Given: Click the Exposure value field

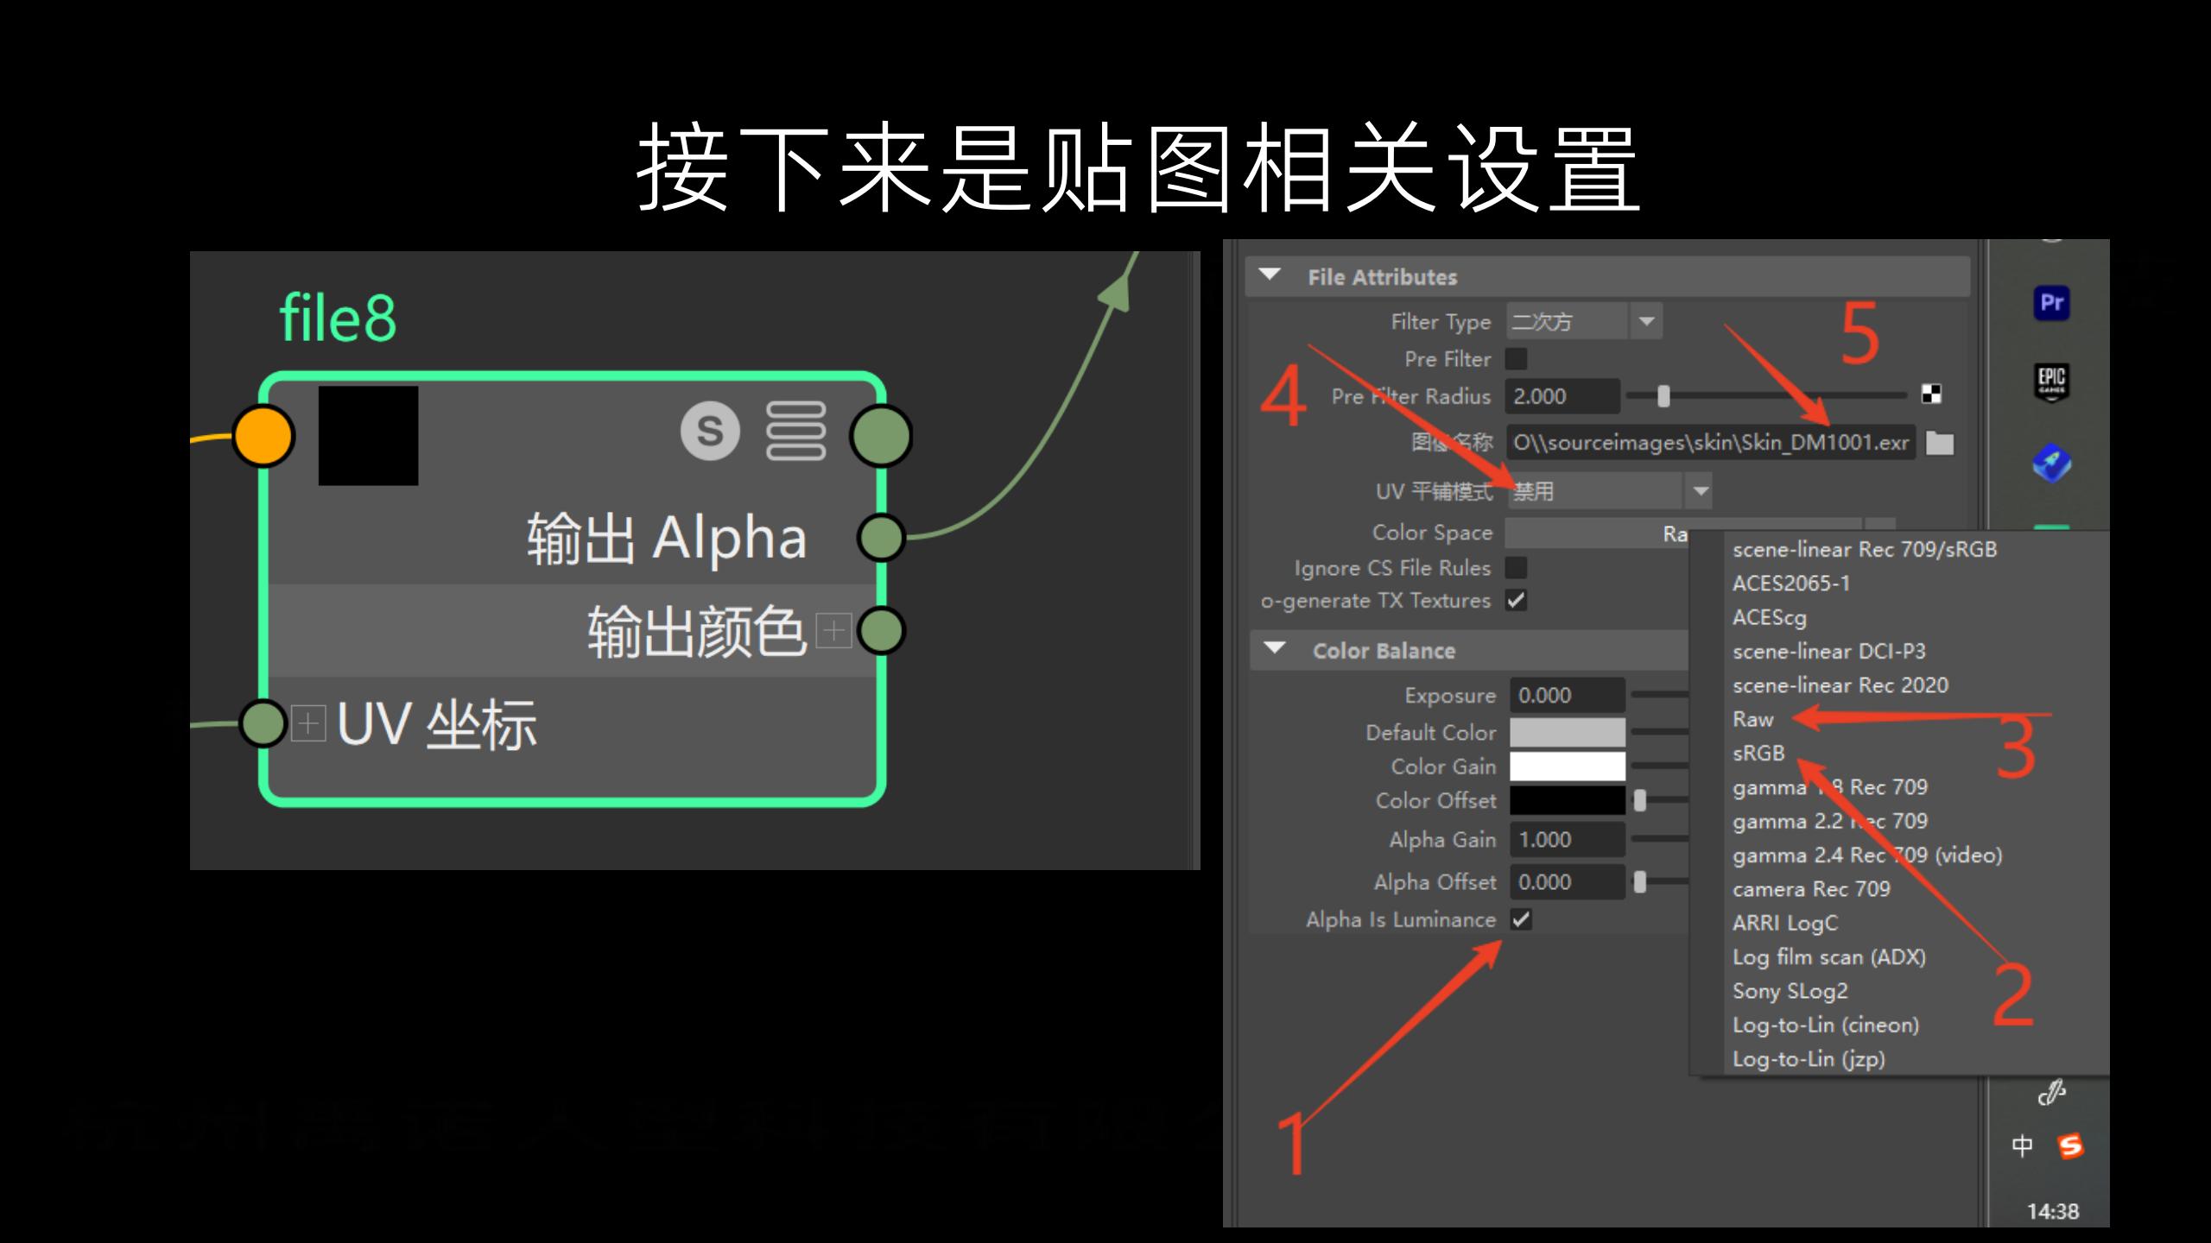Looking at the screenshot, I should pyautogui.click(x=1567, y=695).
